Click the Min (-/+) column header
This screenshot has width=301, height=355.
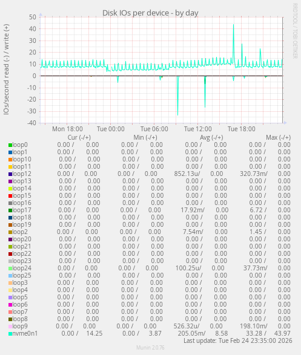coord(145,137)
